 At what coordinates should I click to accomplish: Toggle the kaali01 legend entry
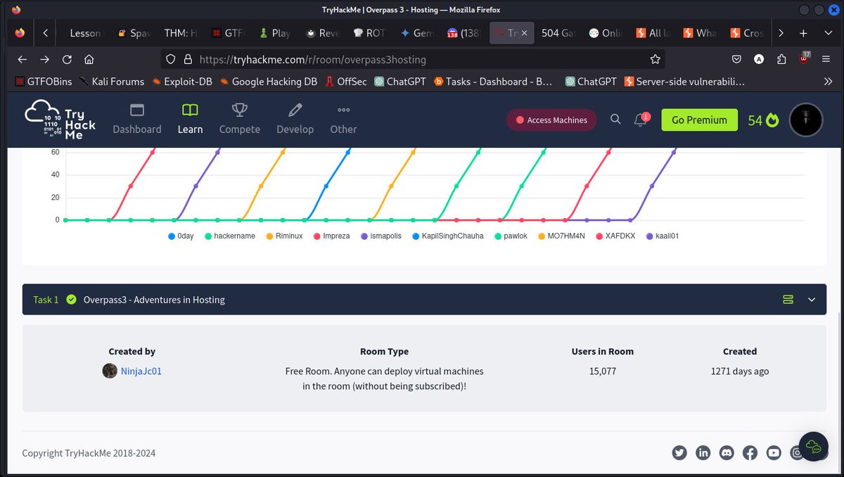point(662,236)
